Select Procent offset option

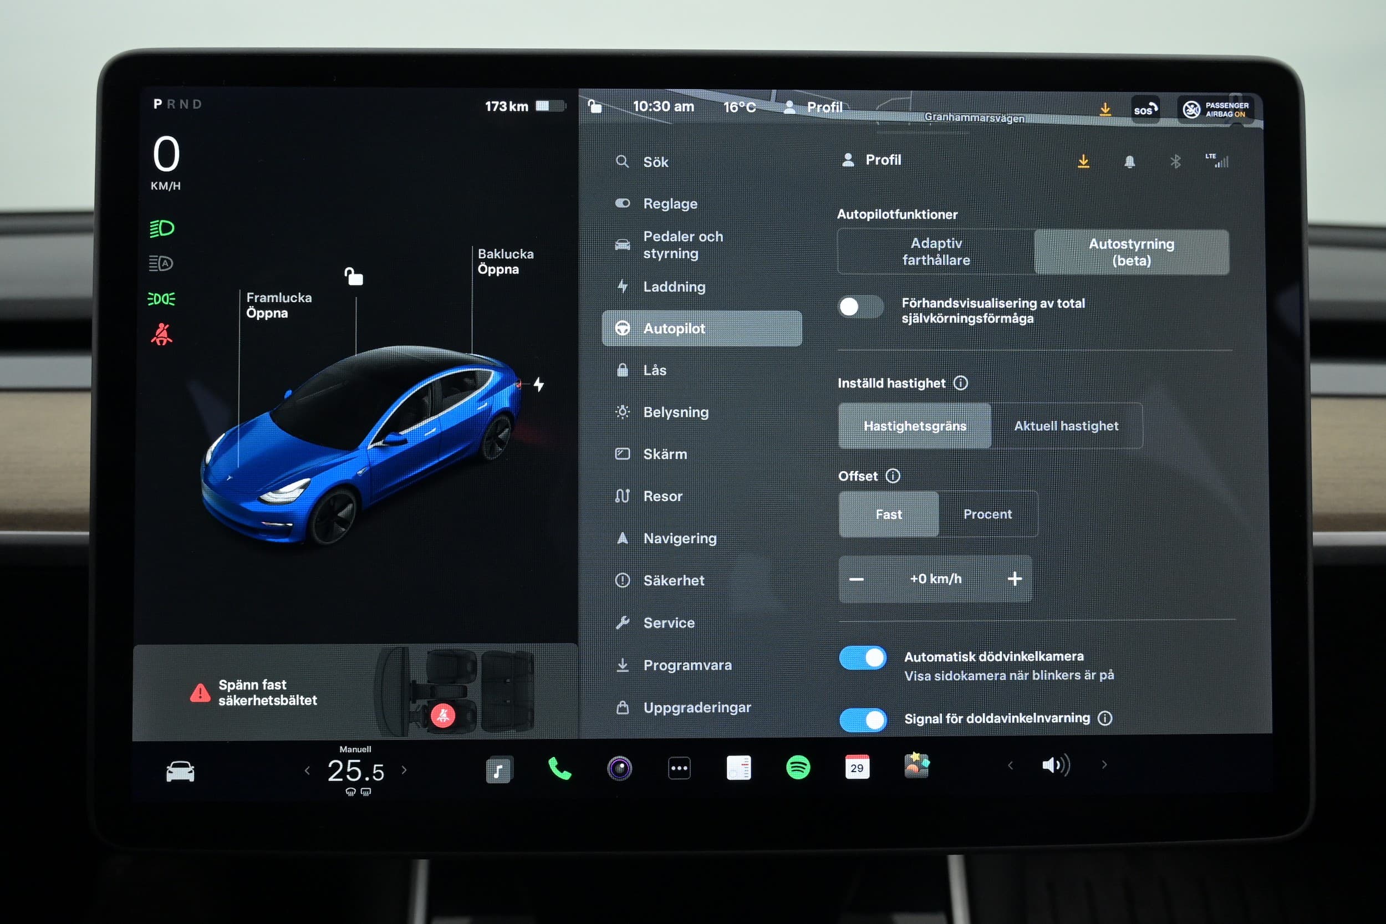click(987, 514)
